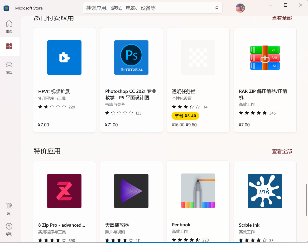Click the 8 Zip Pro app icon
The image size is (308, 243).
pos(64,191)
